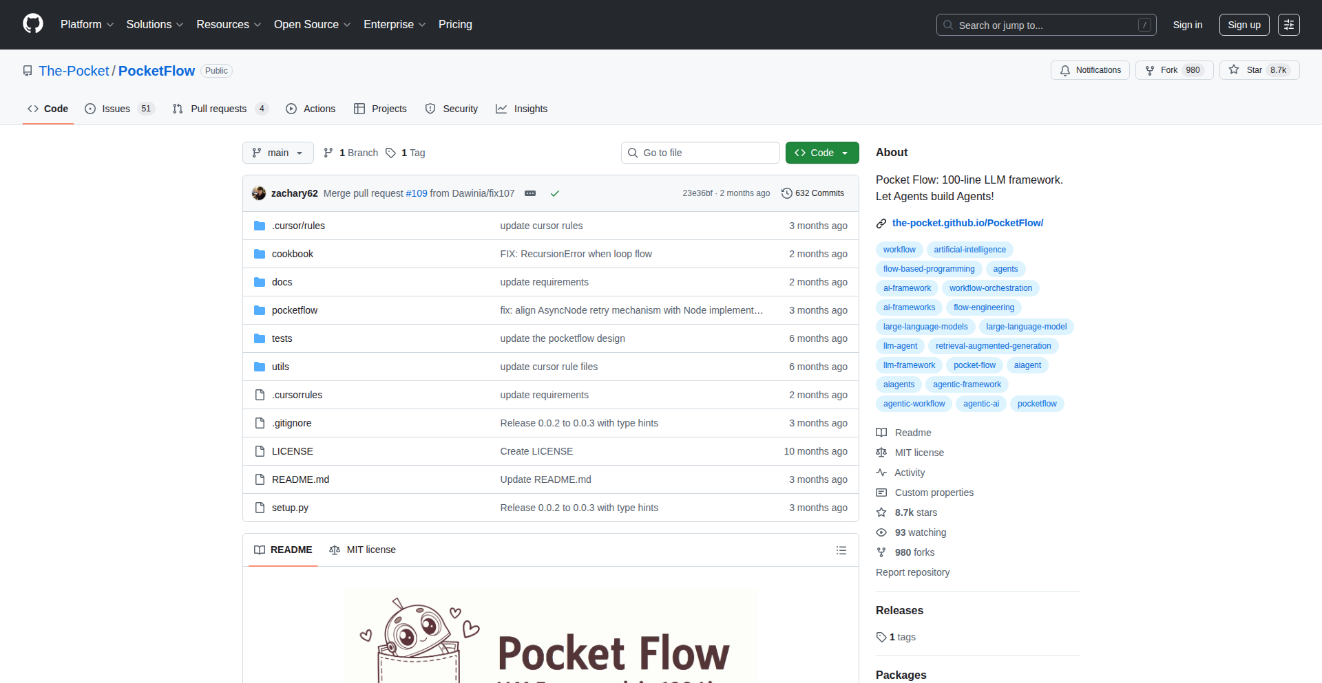Image resolution: width=1322 pixels, height=683 pixels.
Task: Open the header settings icon beside Sign up
Action: coord(1289,25)
